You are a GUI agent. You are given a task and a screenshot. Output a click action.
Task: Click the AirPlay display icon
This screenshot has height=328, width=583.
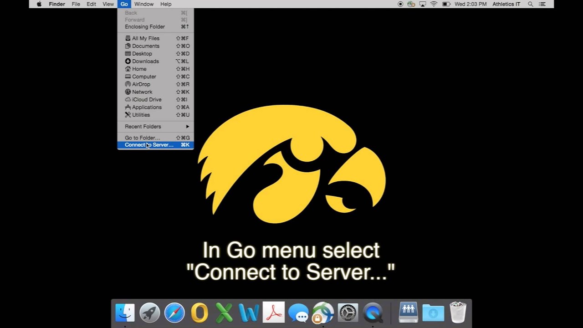coord(423,4)
